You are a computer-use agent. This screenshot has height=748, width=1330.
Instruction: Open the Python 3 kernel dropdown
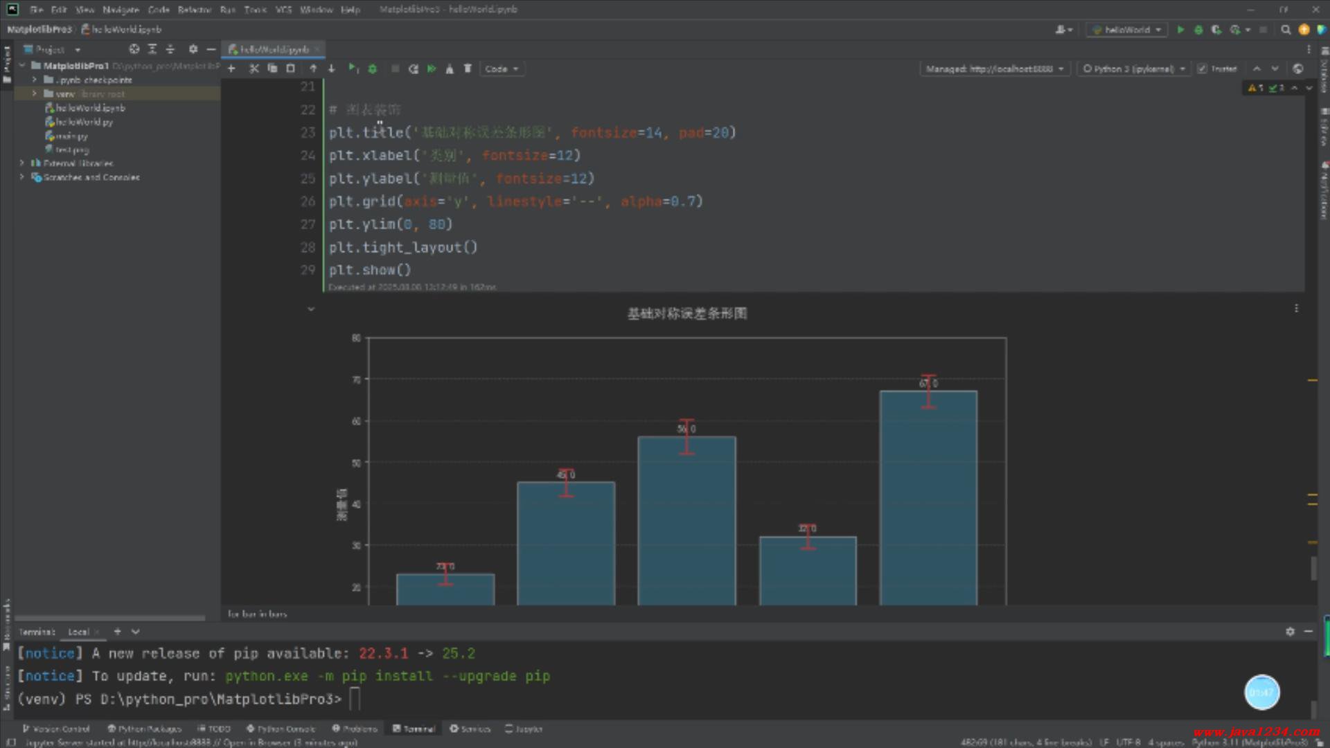point(1134,69)
